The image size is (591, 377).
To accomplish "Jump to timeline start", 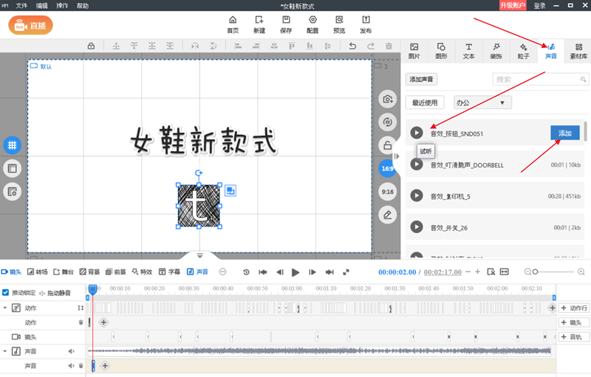I will [x=263, y=272].
